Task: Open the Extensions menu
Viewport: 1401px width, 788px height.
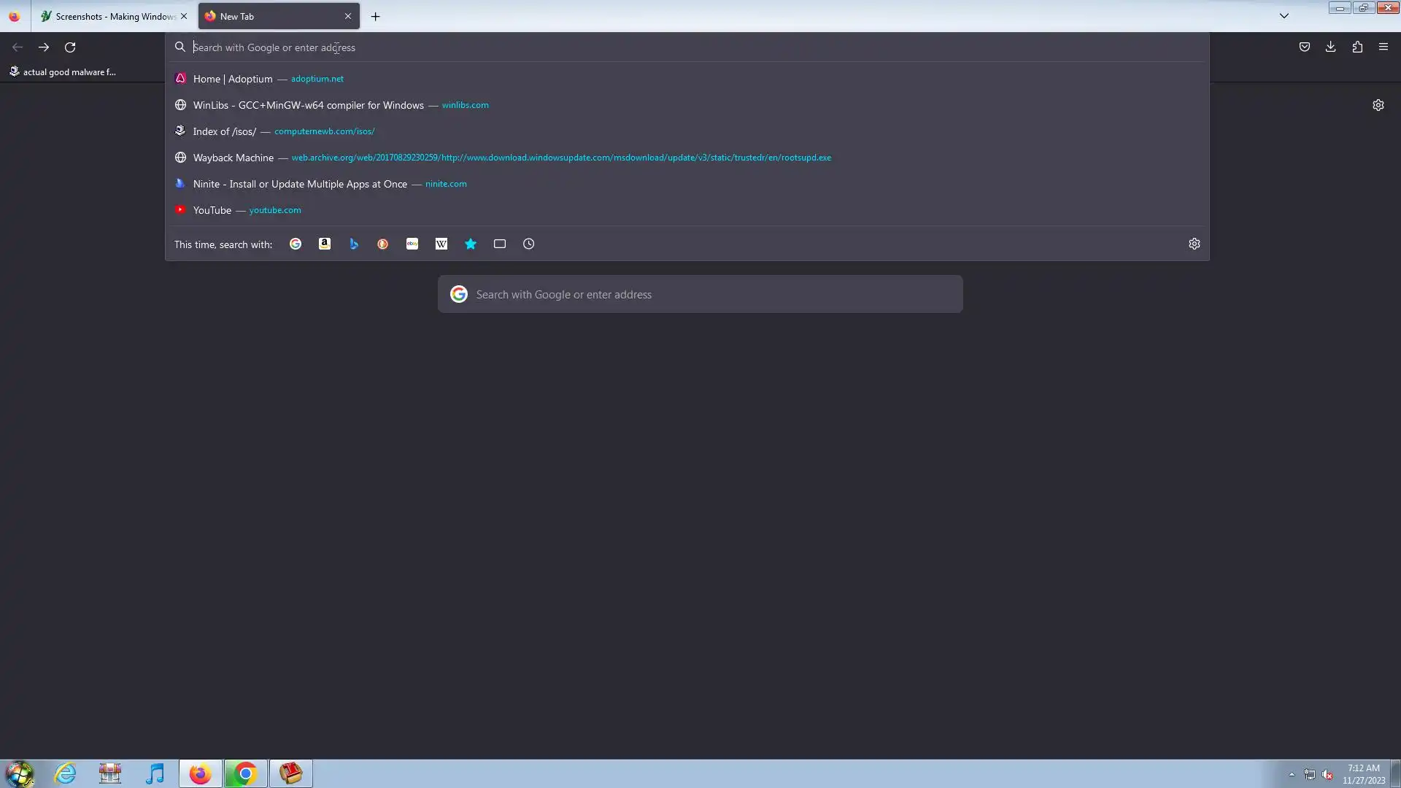Action: click(x=1357, y=47)
